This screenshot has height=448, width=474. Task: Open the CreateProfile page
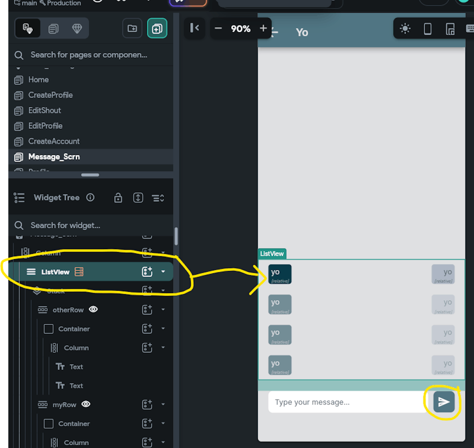tap(91, 95)
